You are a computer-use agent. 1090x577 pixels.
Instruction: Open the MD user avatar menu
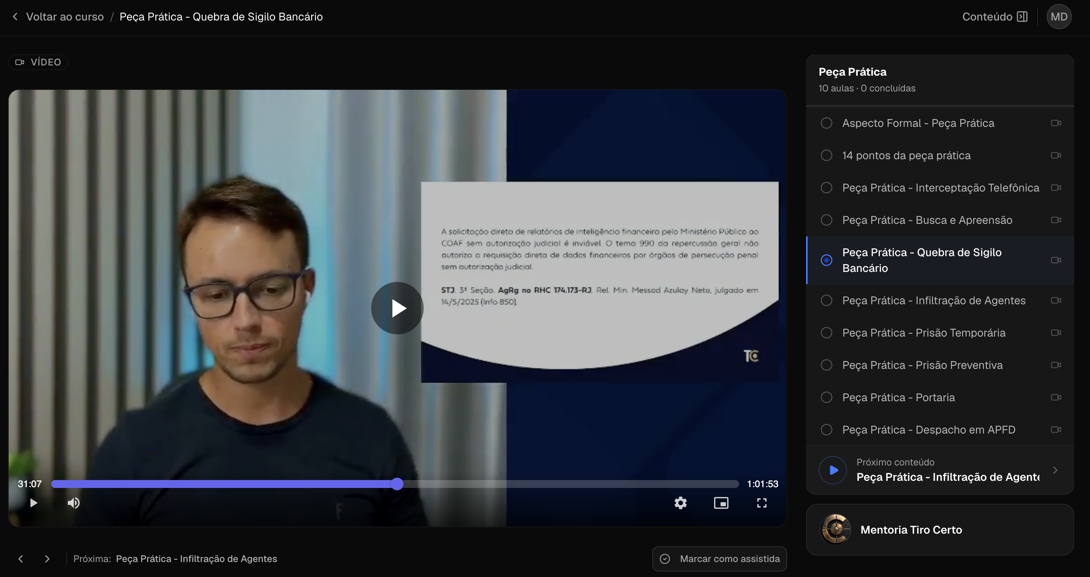pos(1059,17)
